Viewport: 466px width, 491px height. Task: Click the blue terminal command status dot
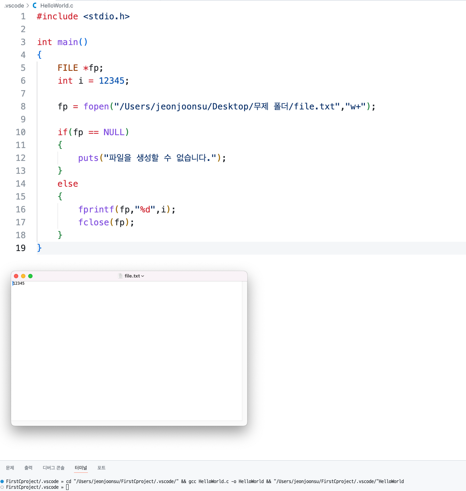(2, 481)
